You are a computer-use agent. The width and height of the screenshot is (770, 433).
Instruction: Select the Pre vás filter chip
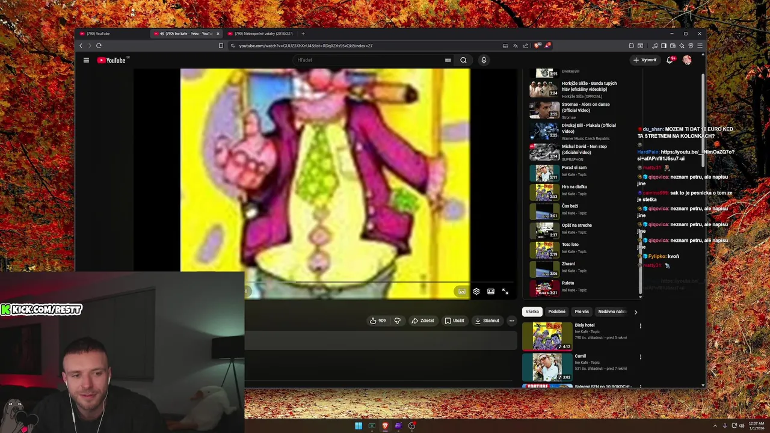(x=582, y=312)
